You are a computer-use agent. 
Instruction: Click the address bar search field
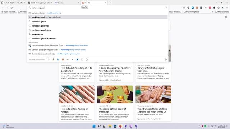coord(97,8)
